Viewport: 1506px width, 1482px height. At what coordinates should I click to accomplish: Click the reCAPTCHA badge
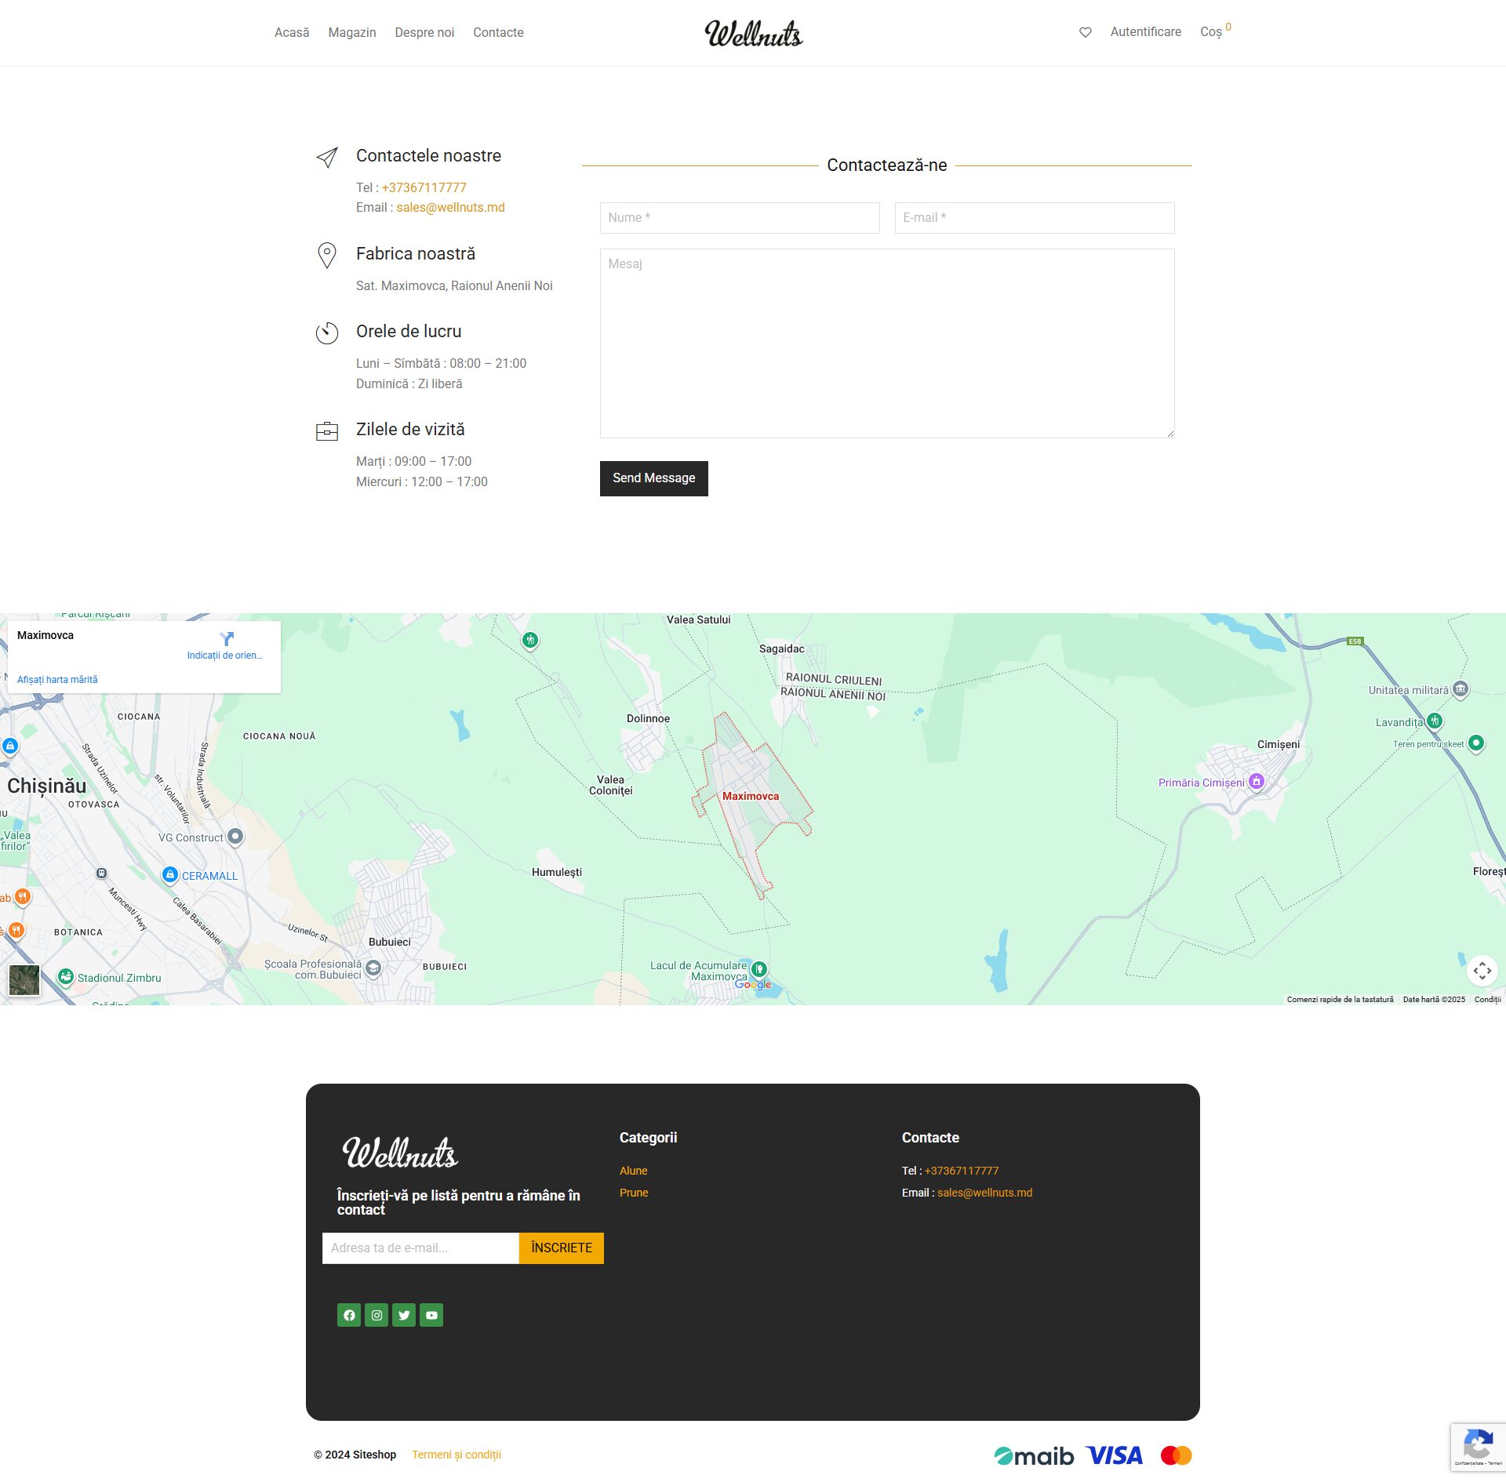[1478, 1446]
